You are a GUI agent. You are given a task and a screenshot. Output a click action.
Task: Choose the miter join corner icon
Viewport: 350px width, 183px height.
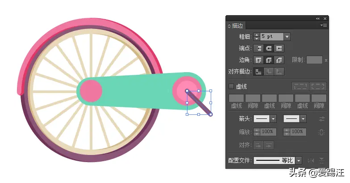pos(258,60)
